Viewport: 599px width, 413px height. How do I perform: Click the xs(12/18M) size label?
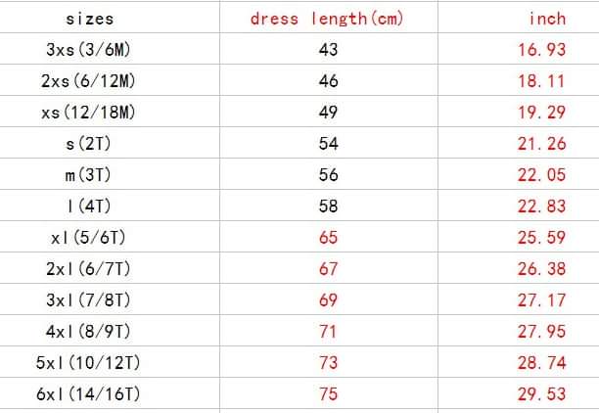click(x=90, y=112)
